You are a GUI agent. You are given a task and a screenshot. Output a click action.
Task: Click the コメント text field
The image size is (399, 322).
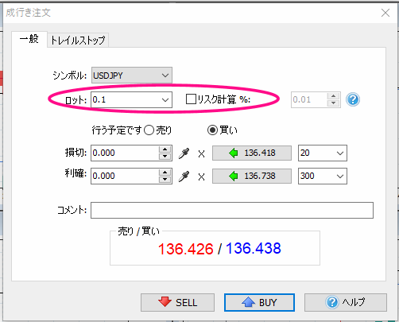pyautogui.click(x=232, y=211)
